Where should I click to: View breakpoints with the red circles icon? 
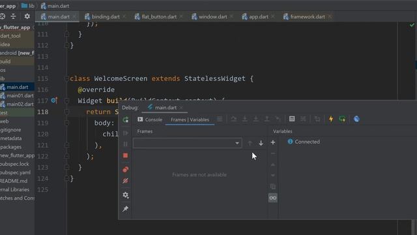pos(126,170)
